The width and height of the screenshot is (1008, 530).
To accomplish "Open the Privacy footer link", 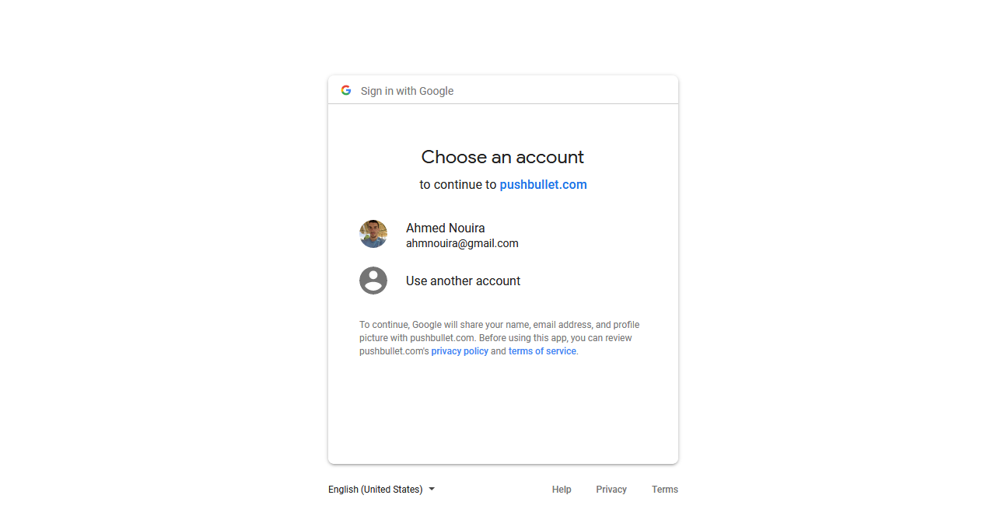I will tap(611, 490).
